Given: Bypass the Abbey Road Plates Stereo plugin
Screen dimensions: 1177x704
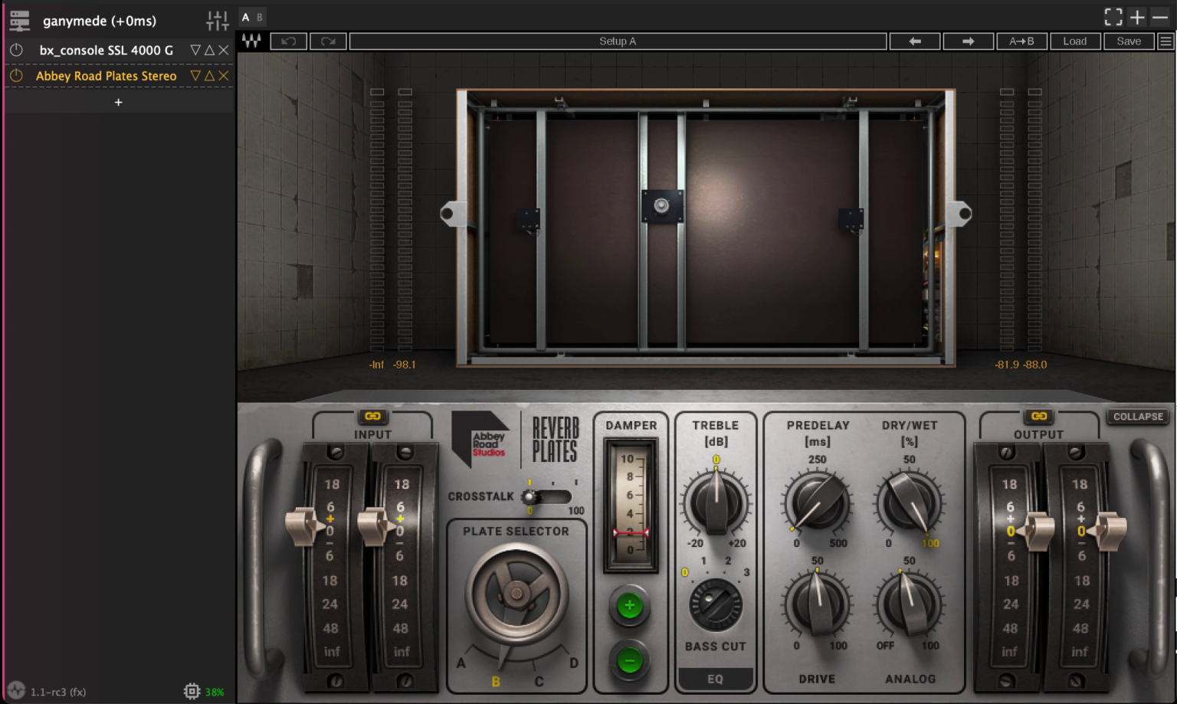Looking at the screenshot, I should (16, 75).
